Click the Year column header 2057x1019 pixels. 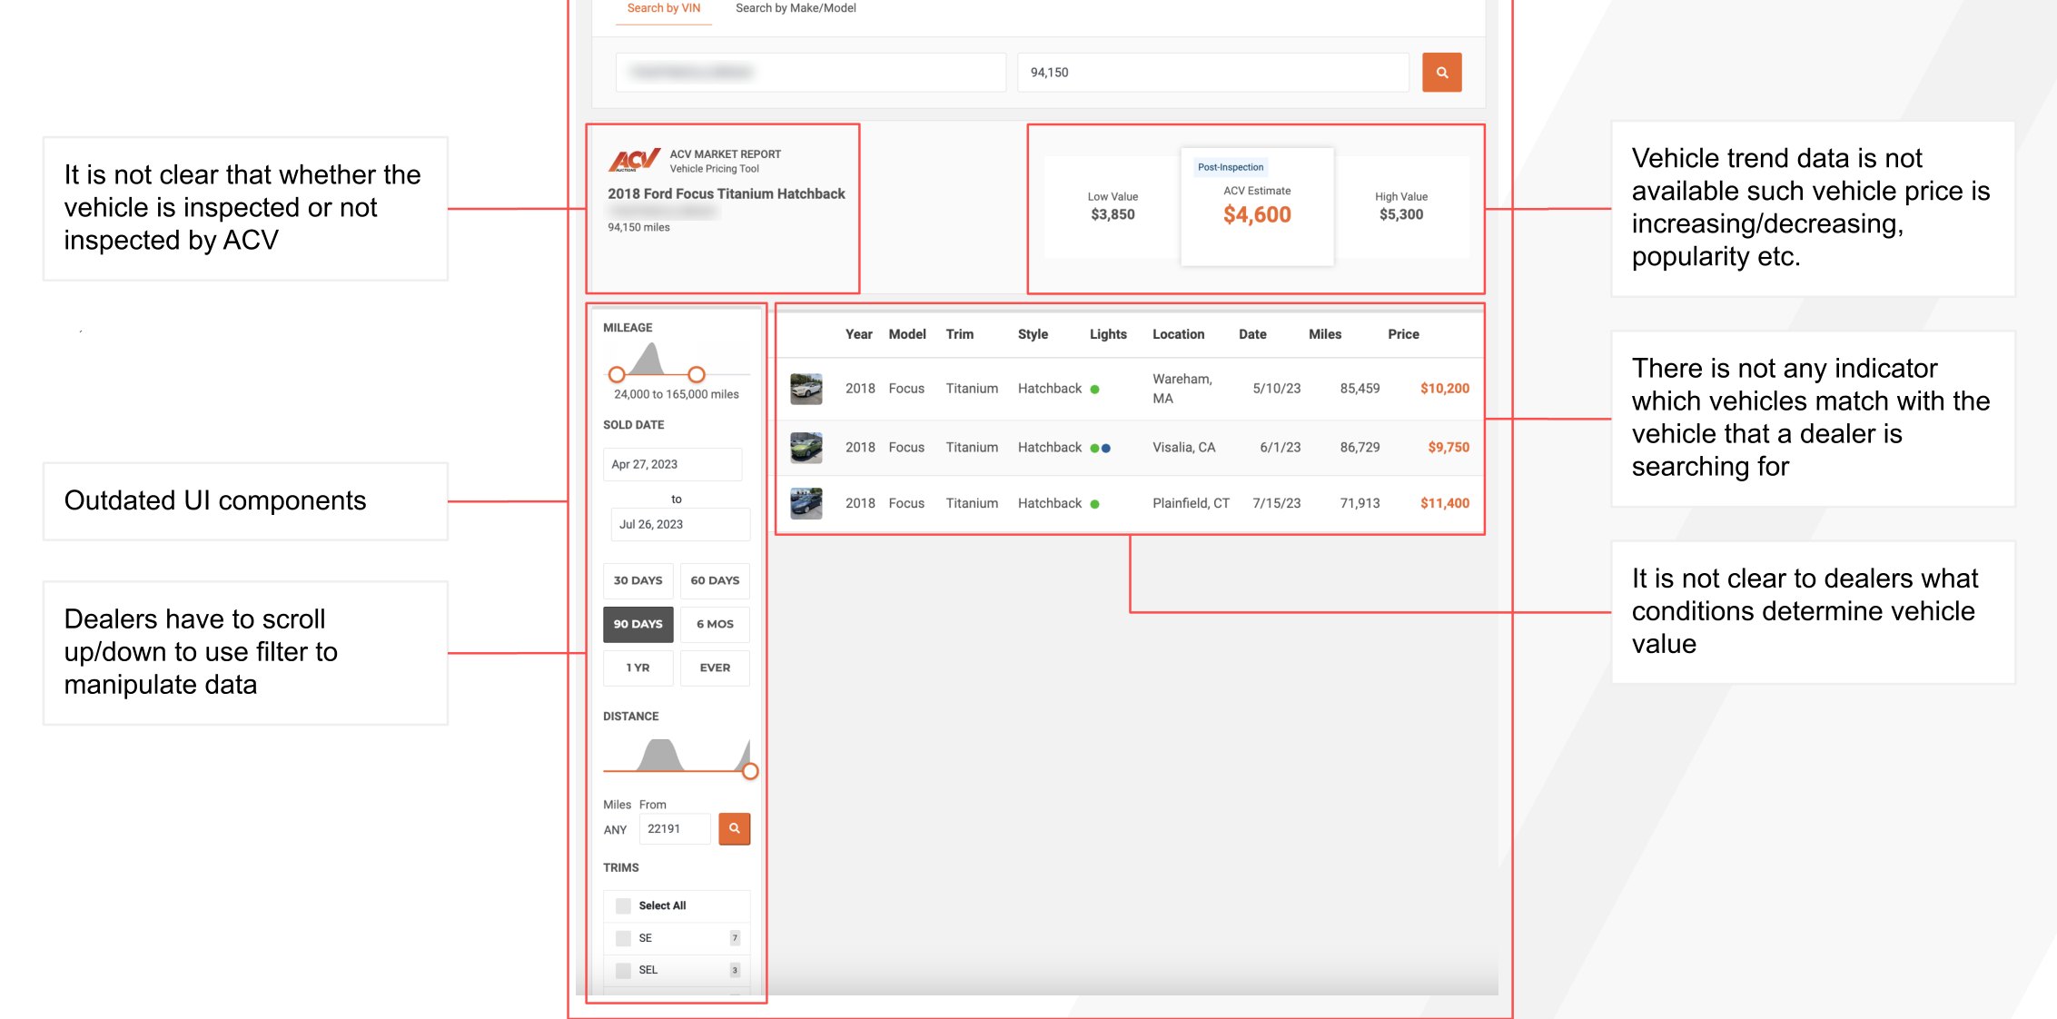pos(858,334)
